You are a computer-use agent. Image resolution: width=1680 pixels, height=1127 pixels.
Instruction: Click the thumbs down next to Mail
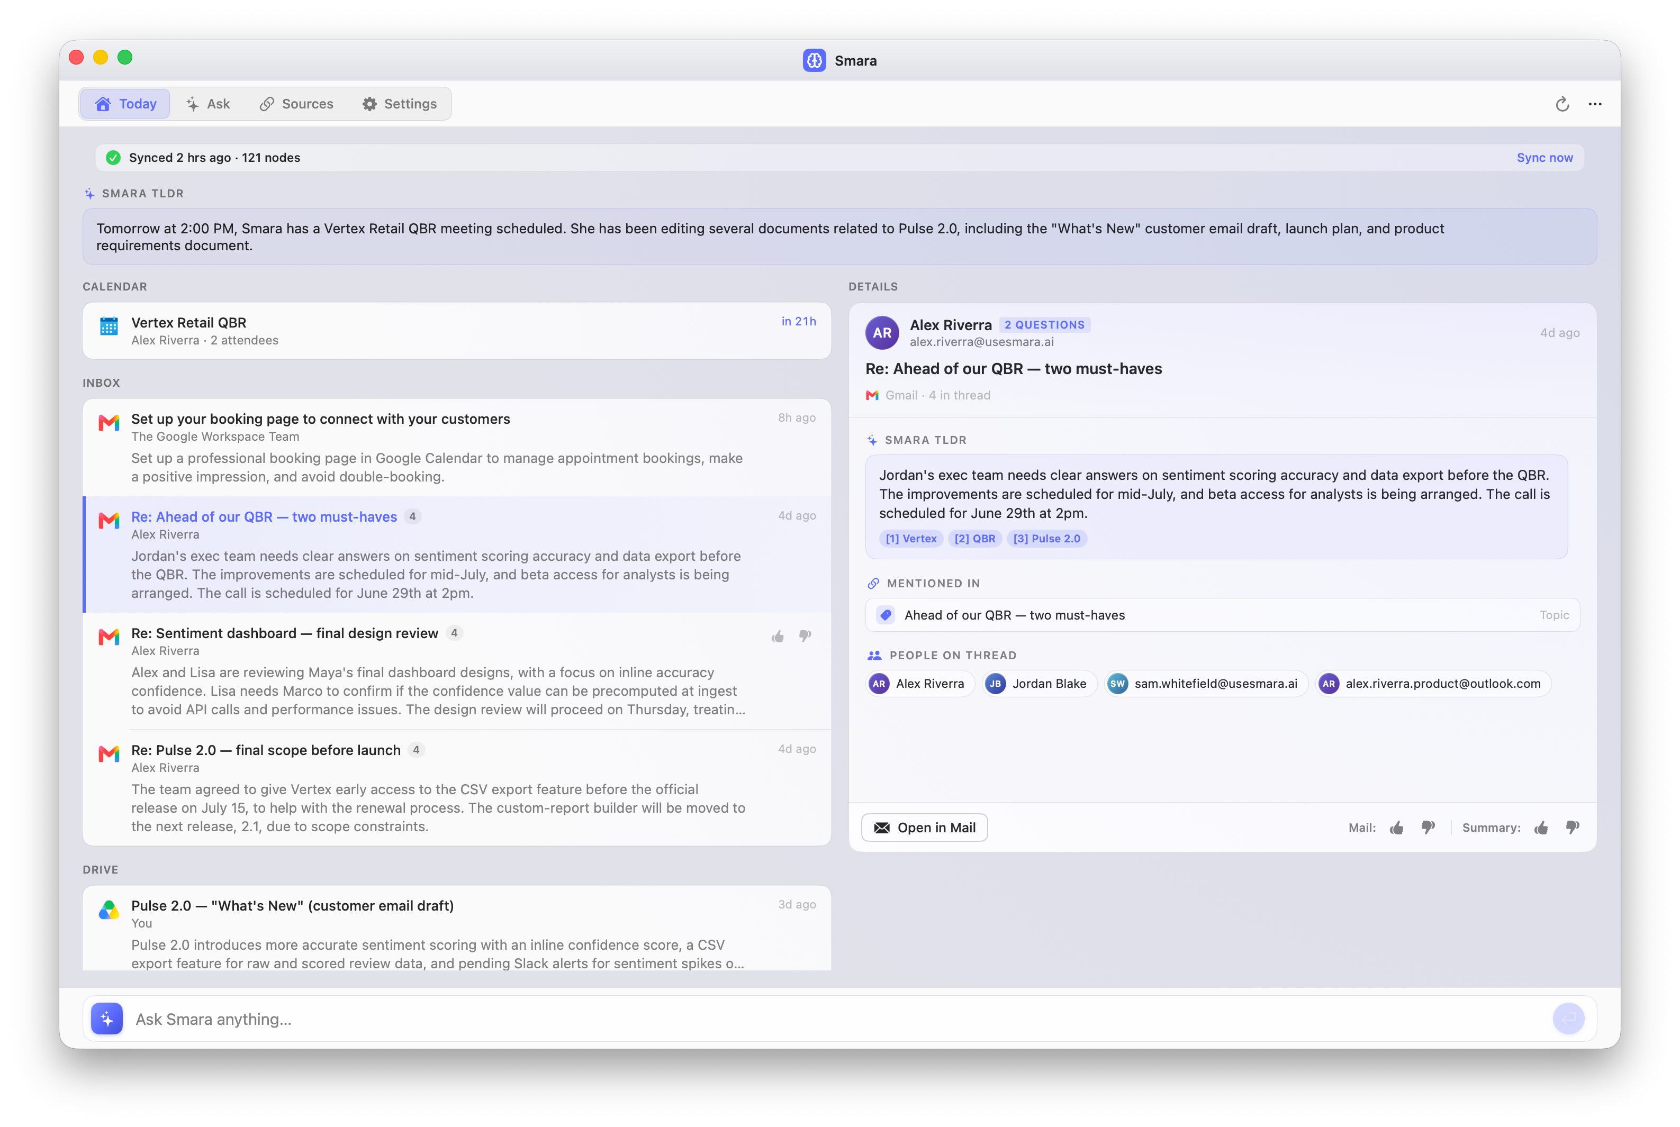(x=1428, y=828)
